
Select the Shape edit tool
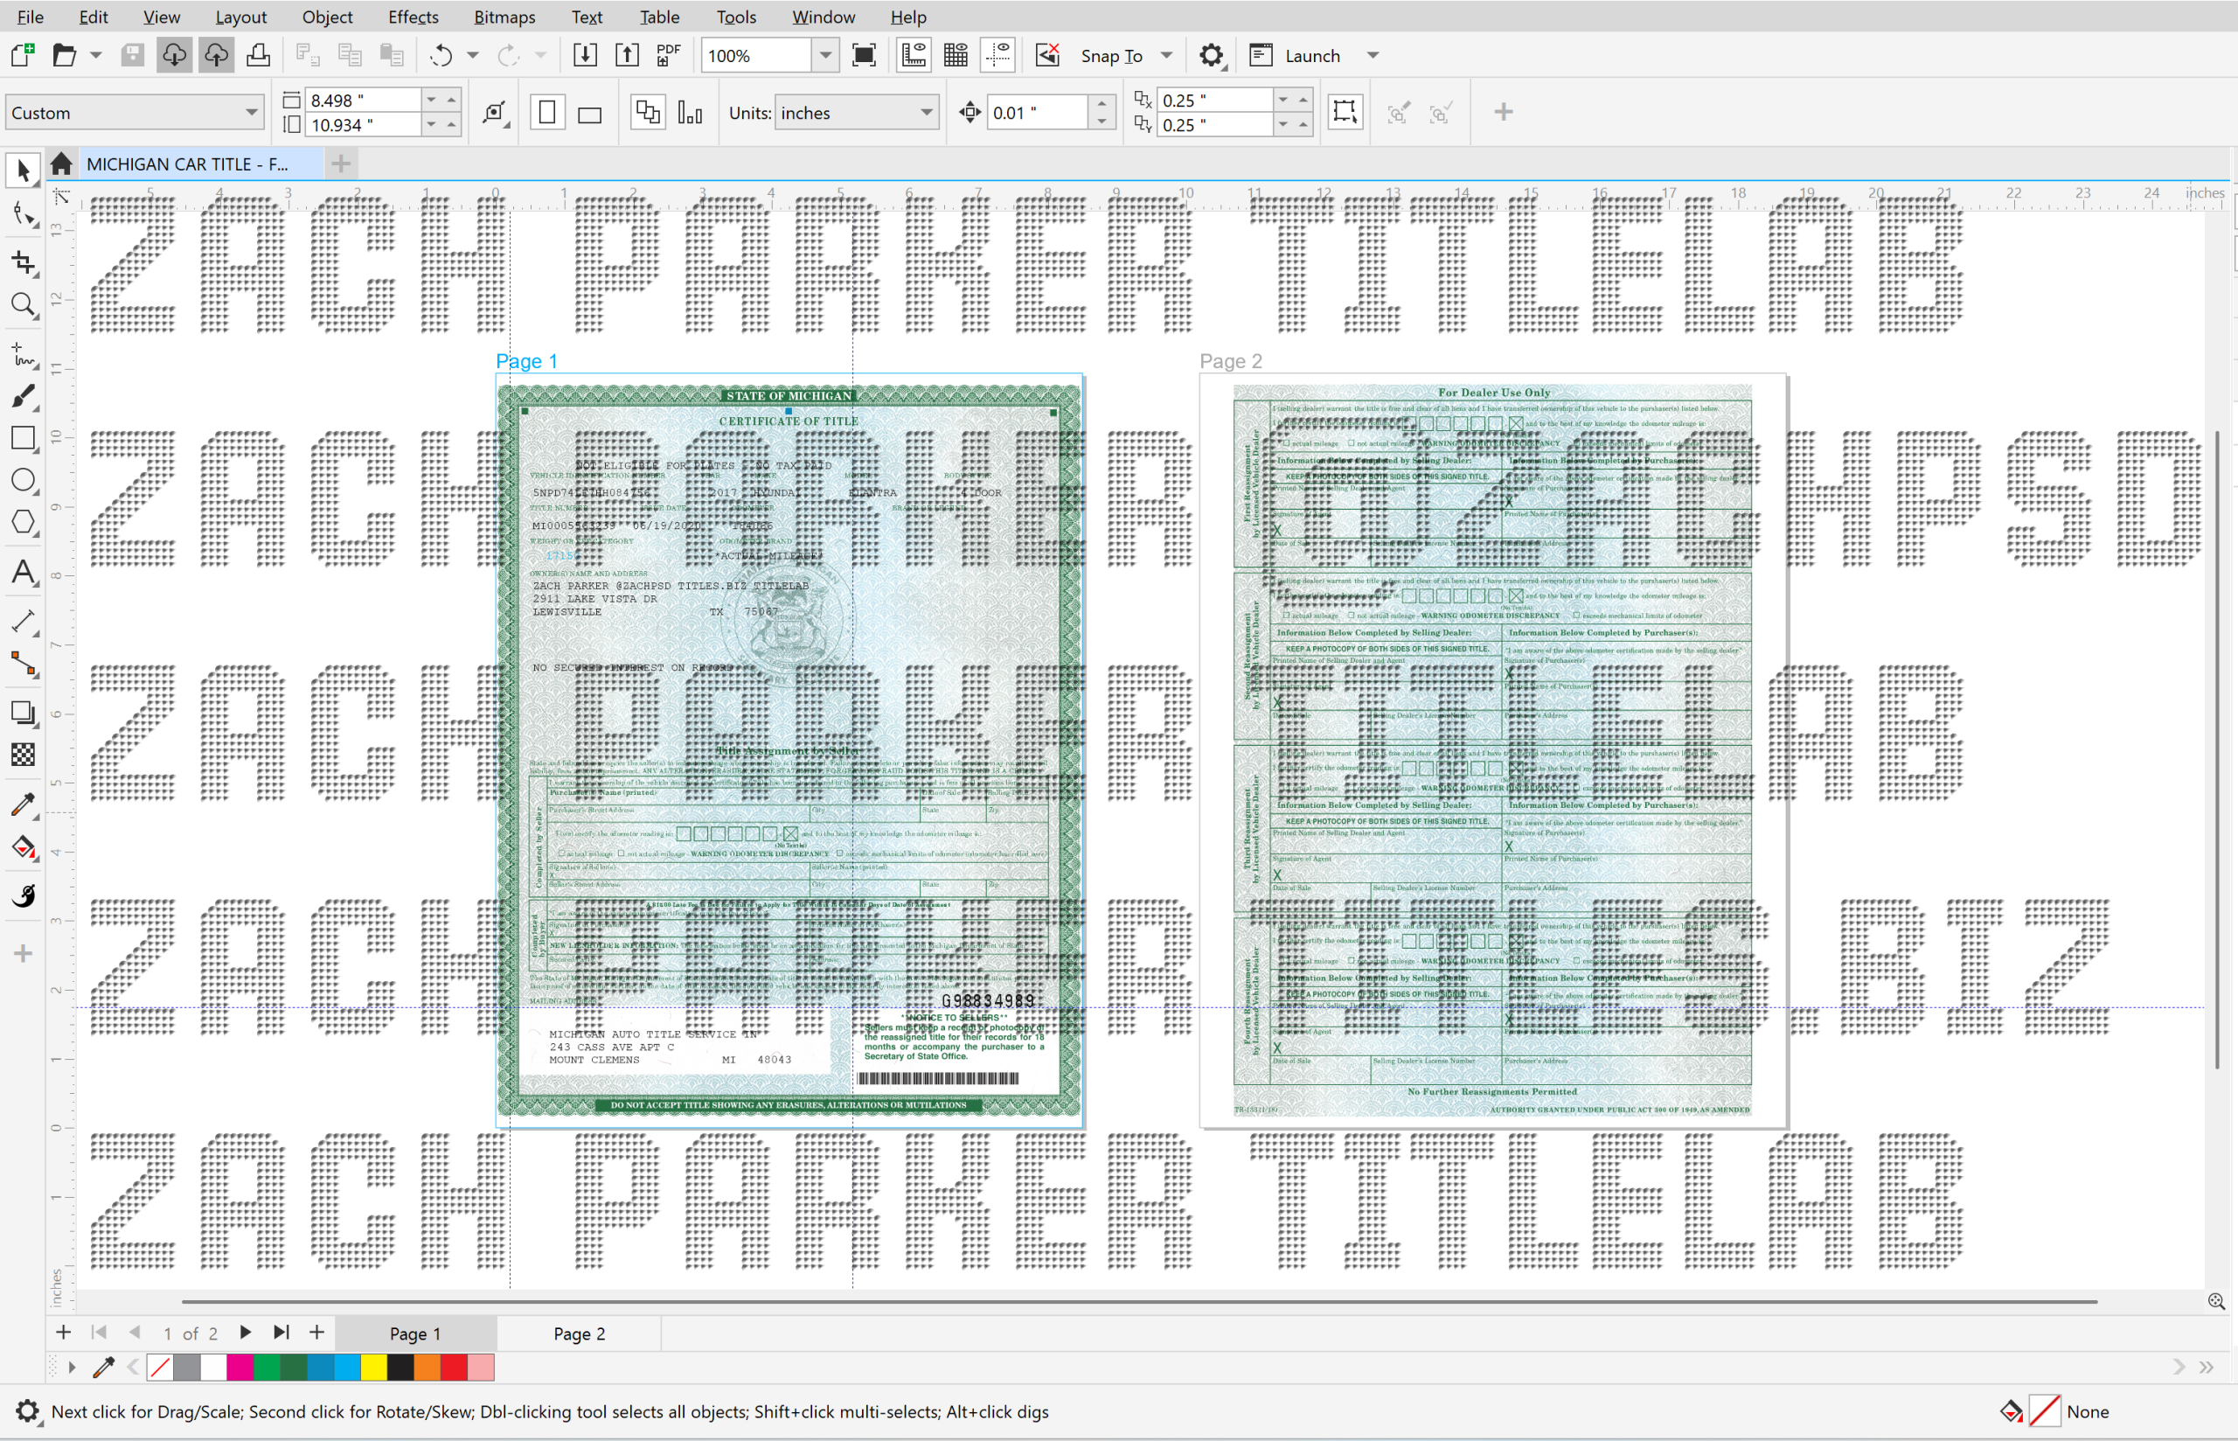point(24,215)
